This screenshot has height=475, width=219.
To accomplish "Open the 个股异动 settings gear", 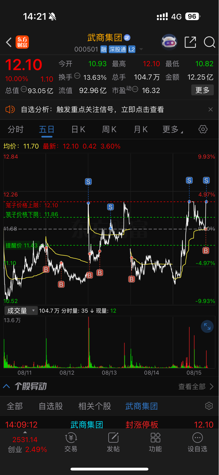I will coord(209,406).
